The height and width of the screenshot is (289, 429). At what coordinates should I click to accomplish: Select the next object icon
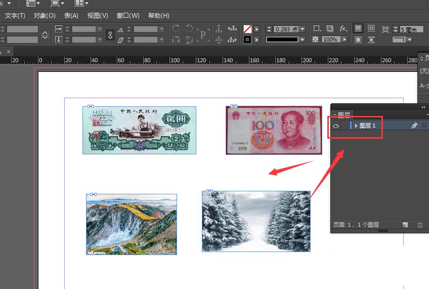pos(232,40)
